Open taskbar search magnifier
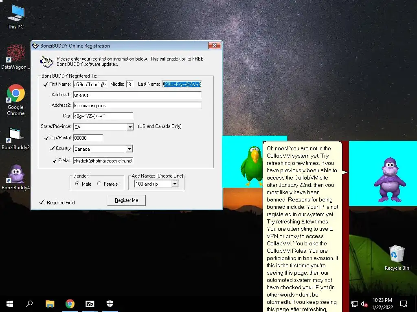The width and height of the screenshot is (417, 312). pyautogui.click(x=29, y=304)
